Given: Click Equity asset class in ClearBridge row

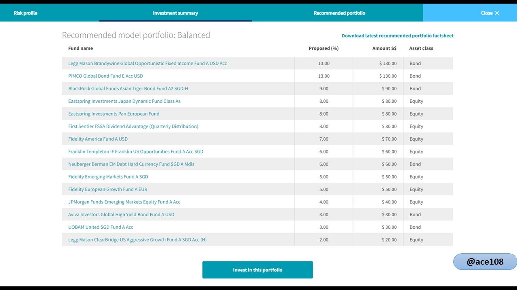Looking at the screenshot, I should pos(416,240).
